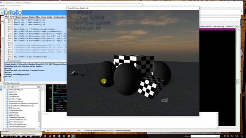
Task: Select dglOpenGL.pas in the file list
Action: [x=14, y=115]
